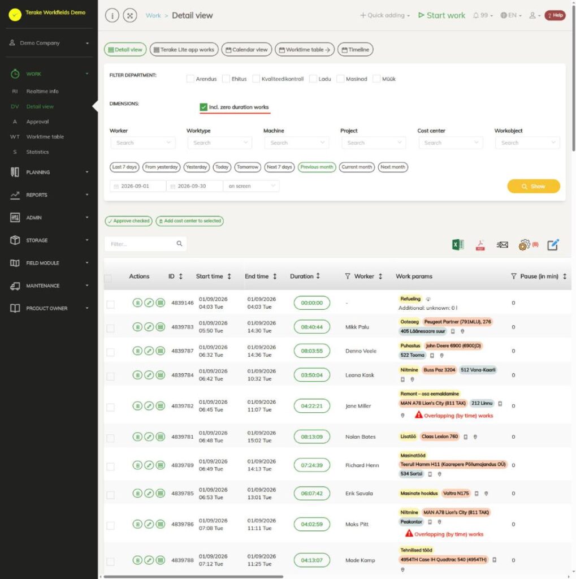
Task: Select row checkbox for work 4839784
Action: [110, 376]
